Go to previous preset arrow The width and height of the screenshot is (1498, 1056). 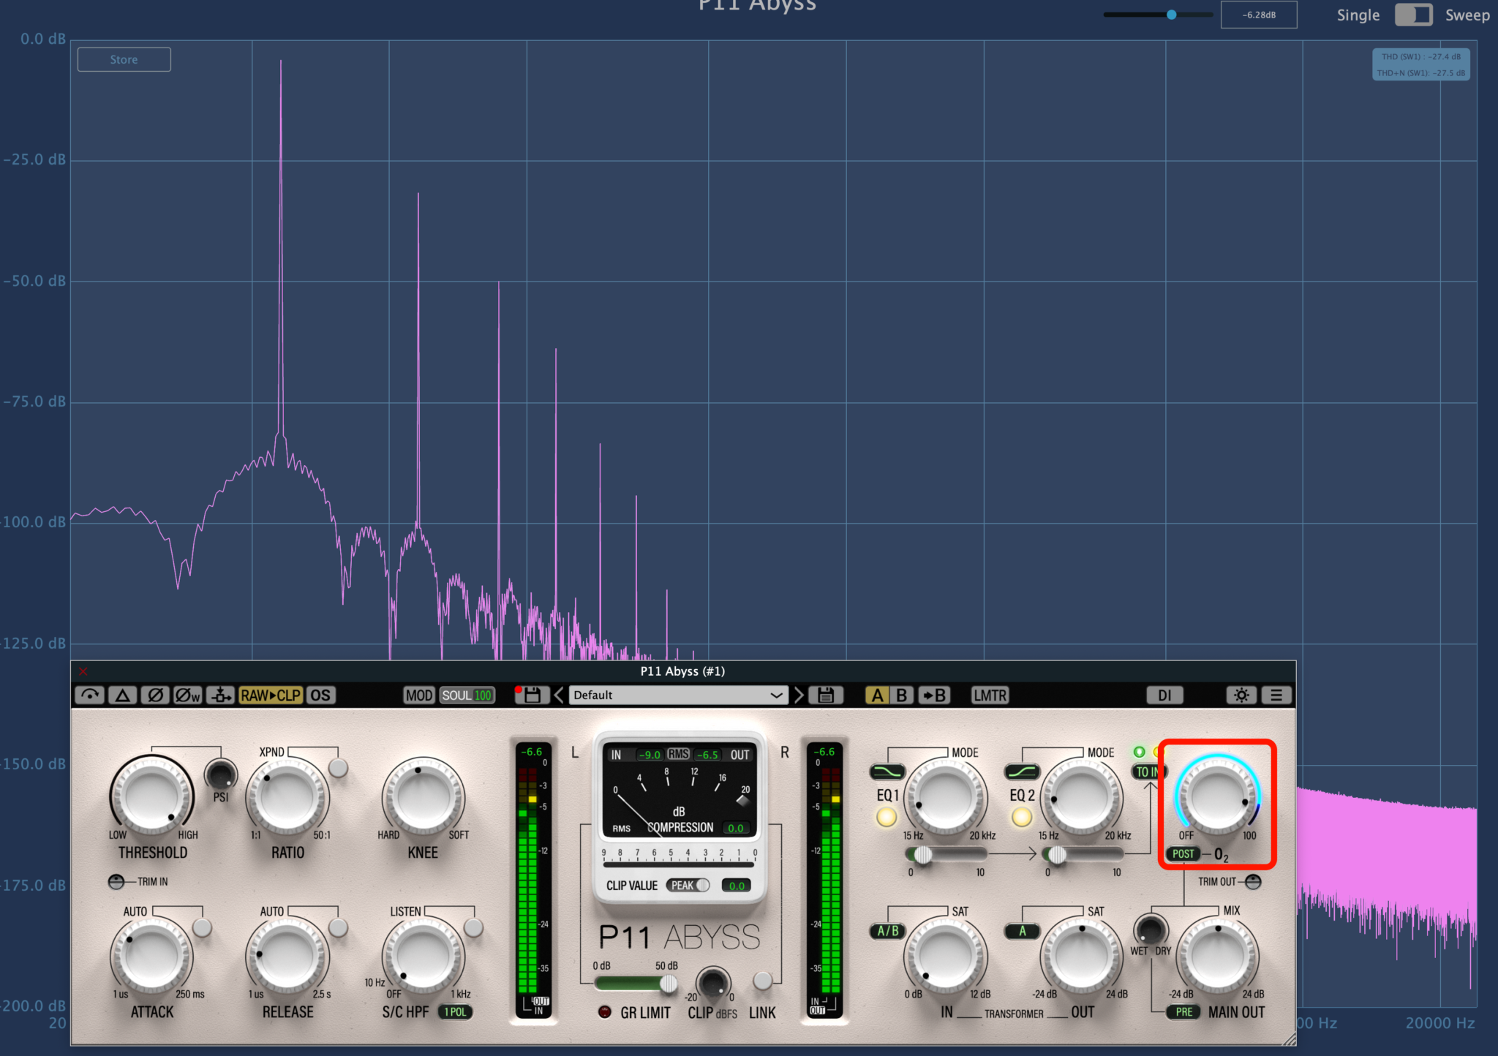point(559,695)
